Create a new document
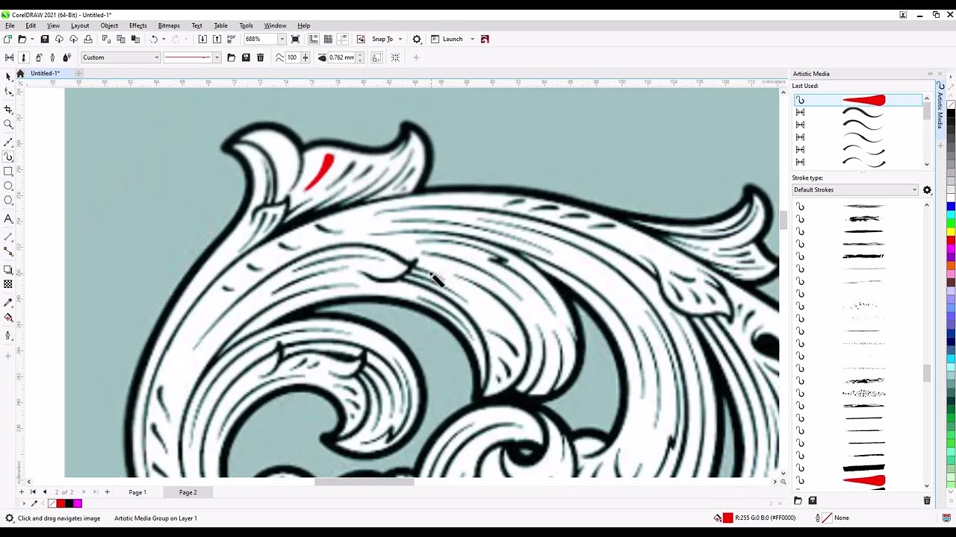Image resolution: width=956 pixels, height=537 pixels. click(x=7, y=39)
